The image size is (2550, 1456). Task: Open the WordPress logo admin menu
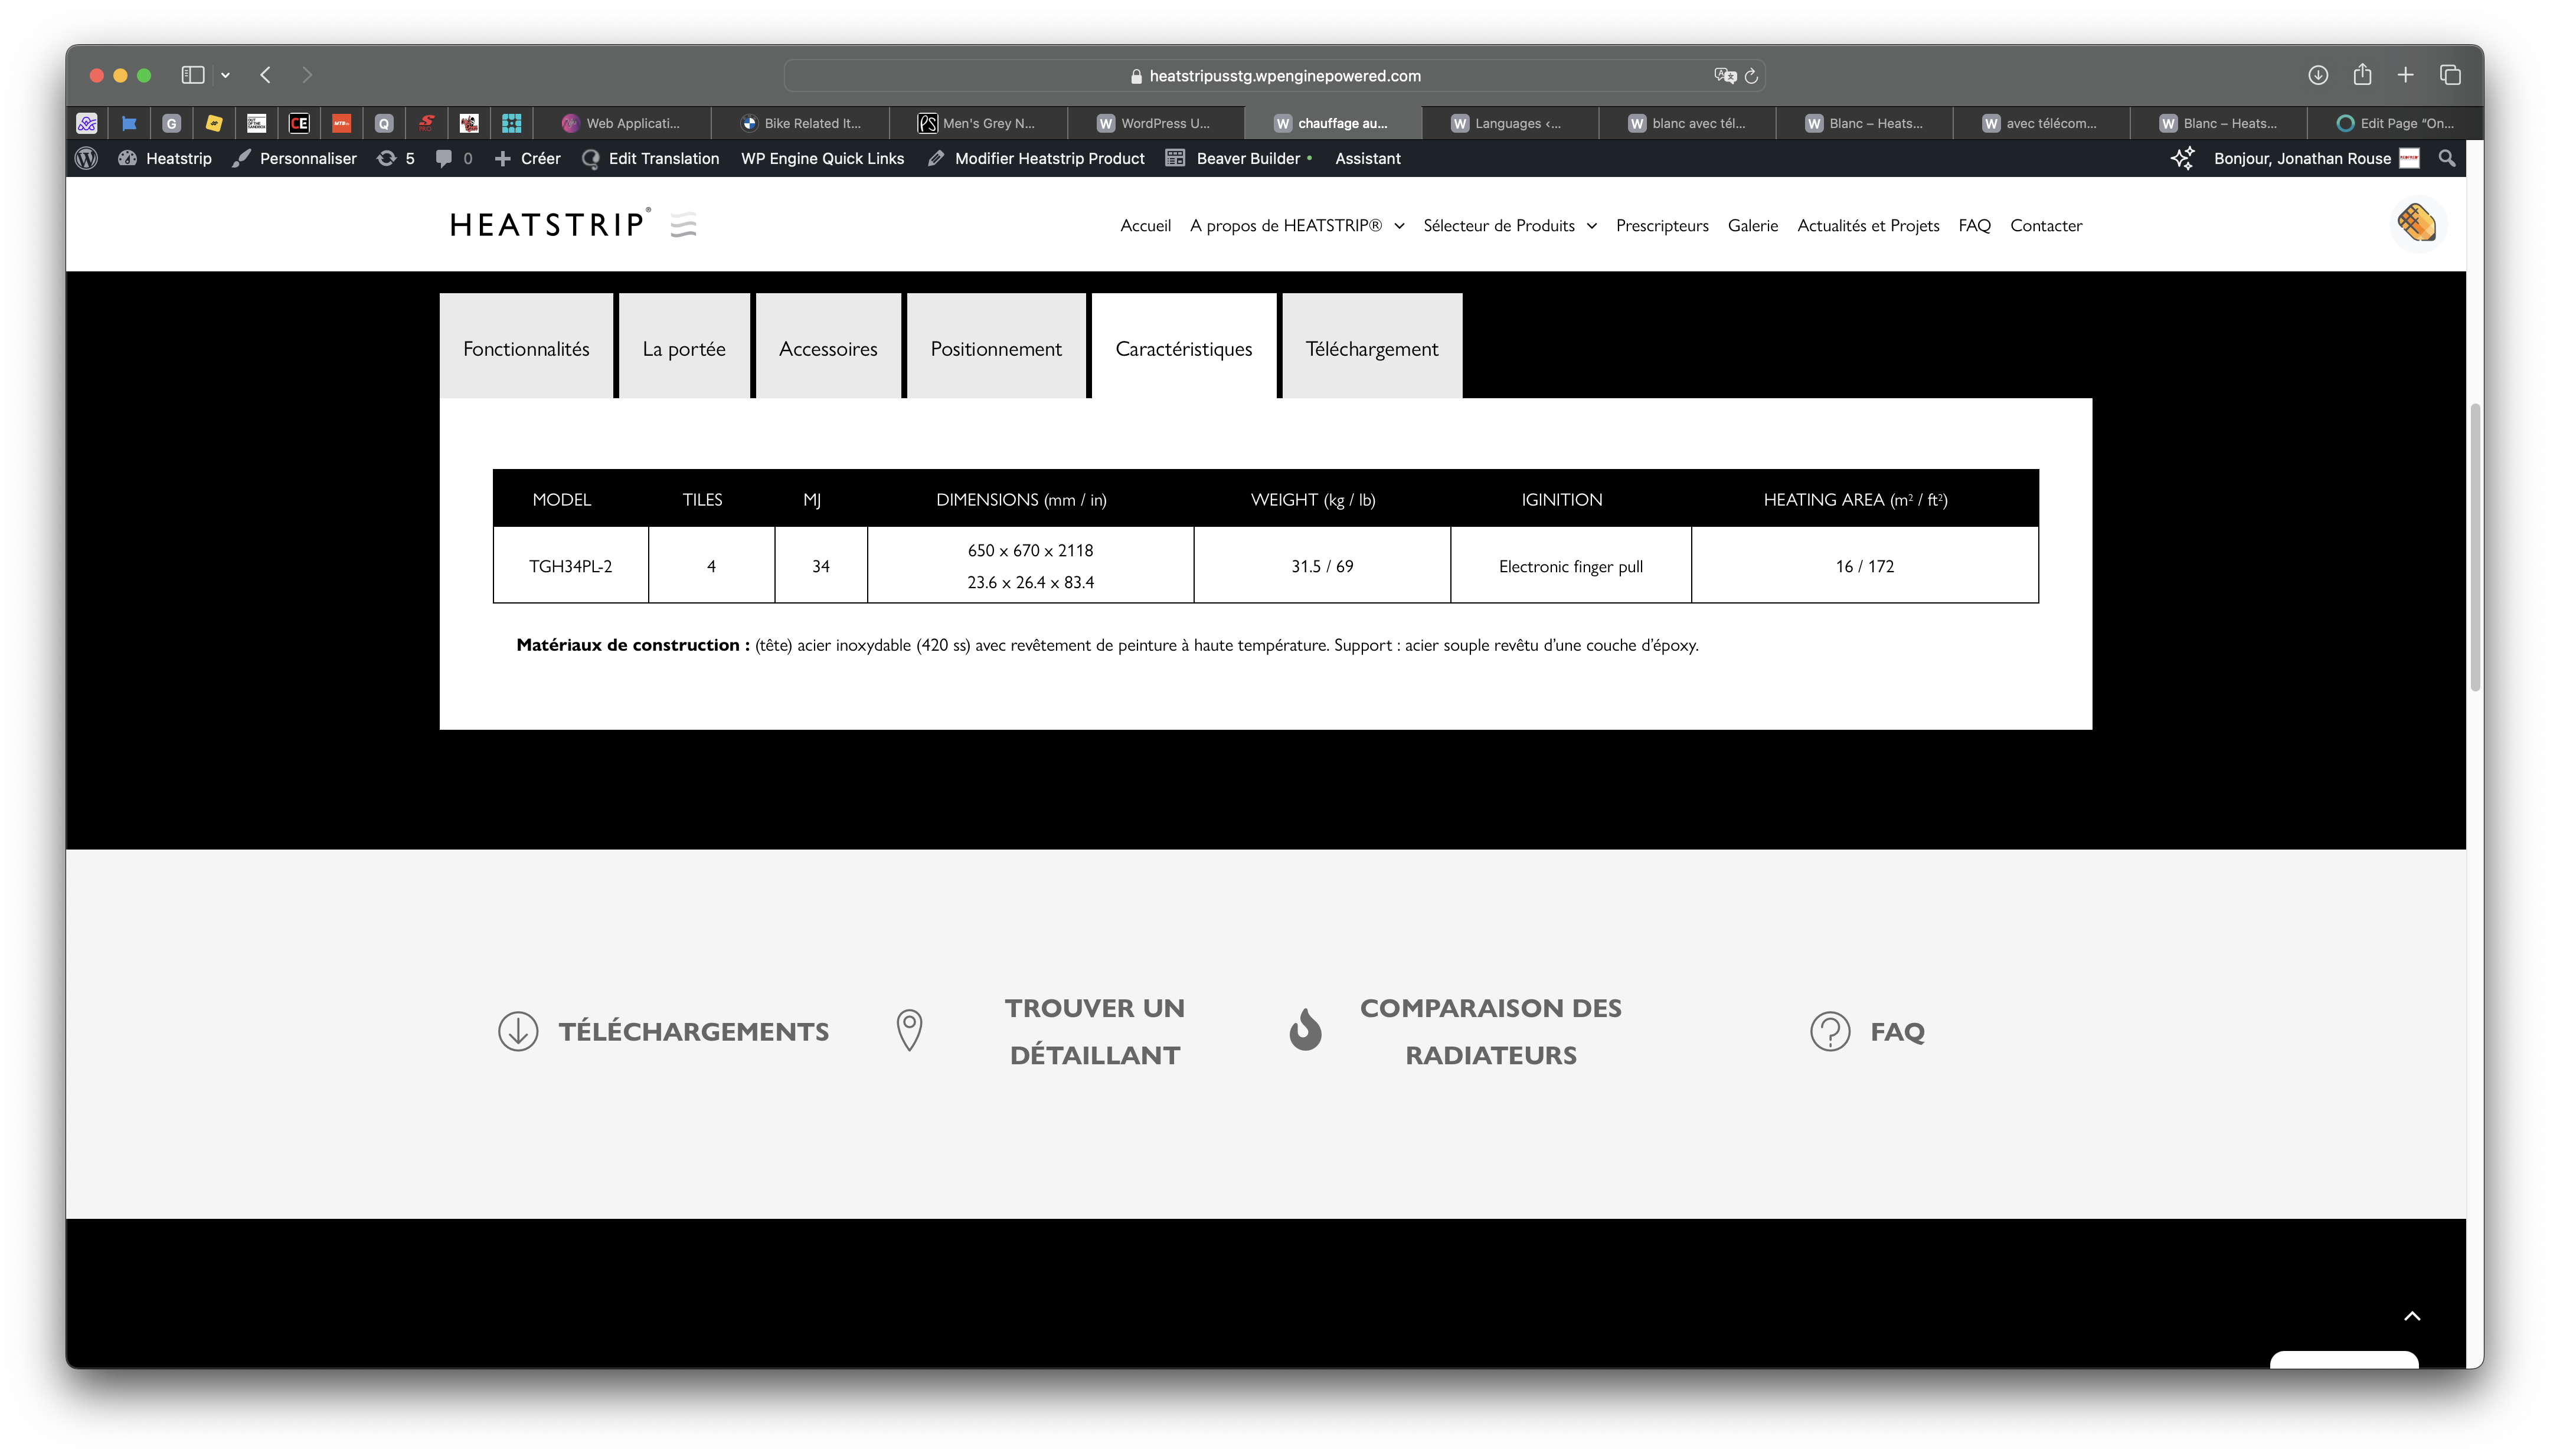tap(87, 158)
